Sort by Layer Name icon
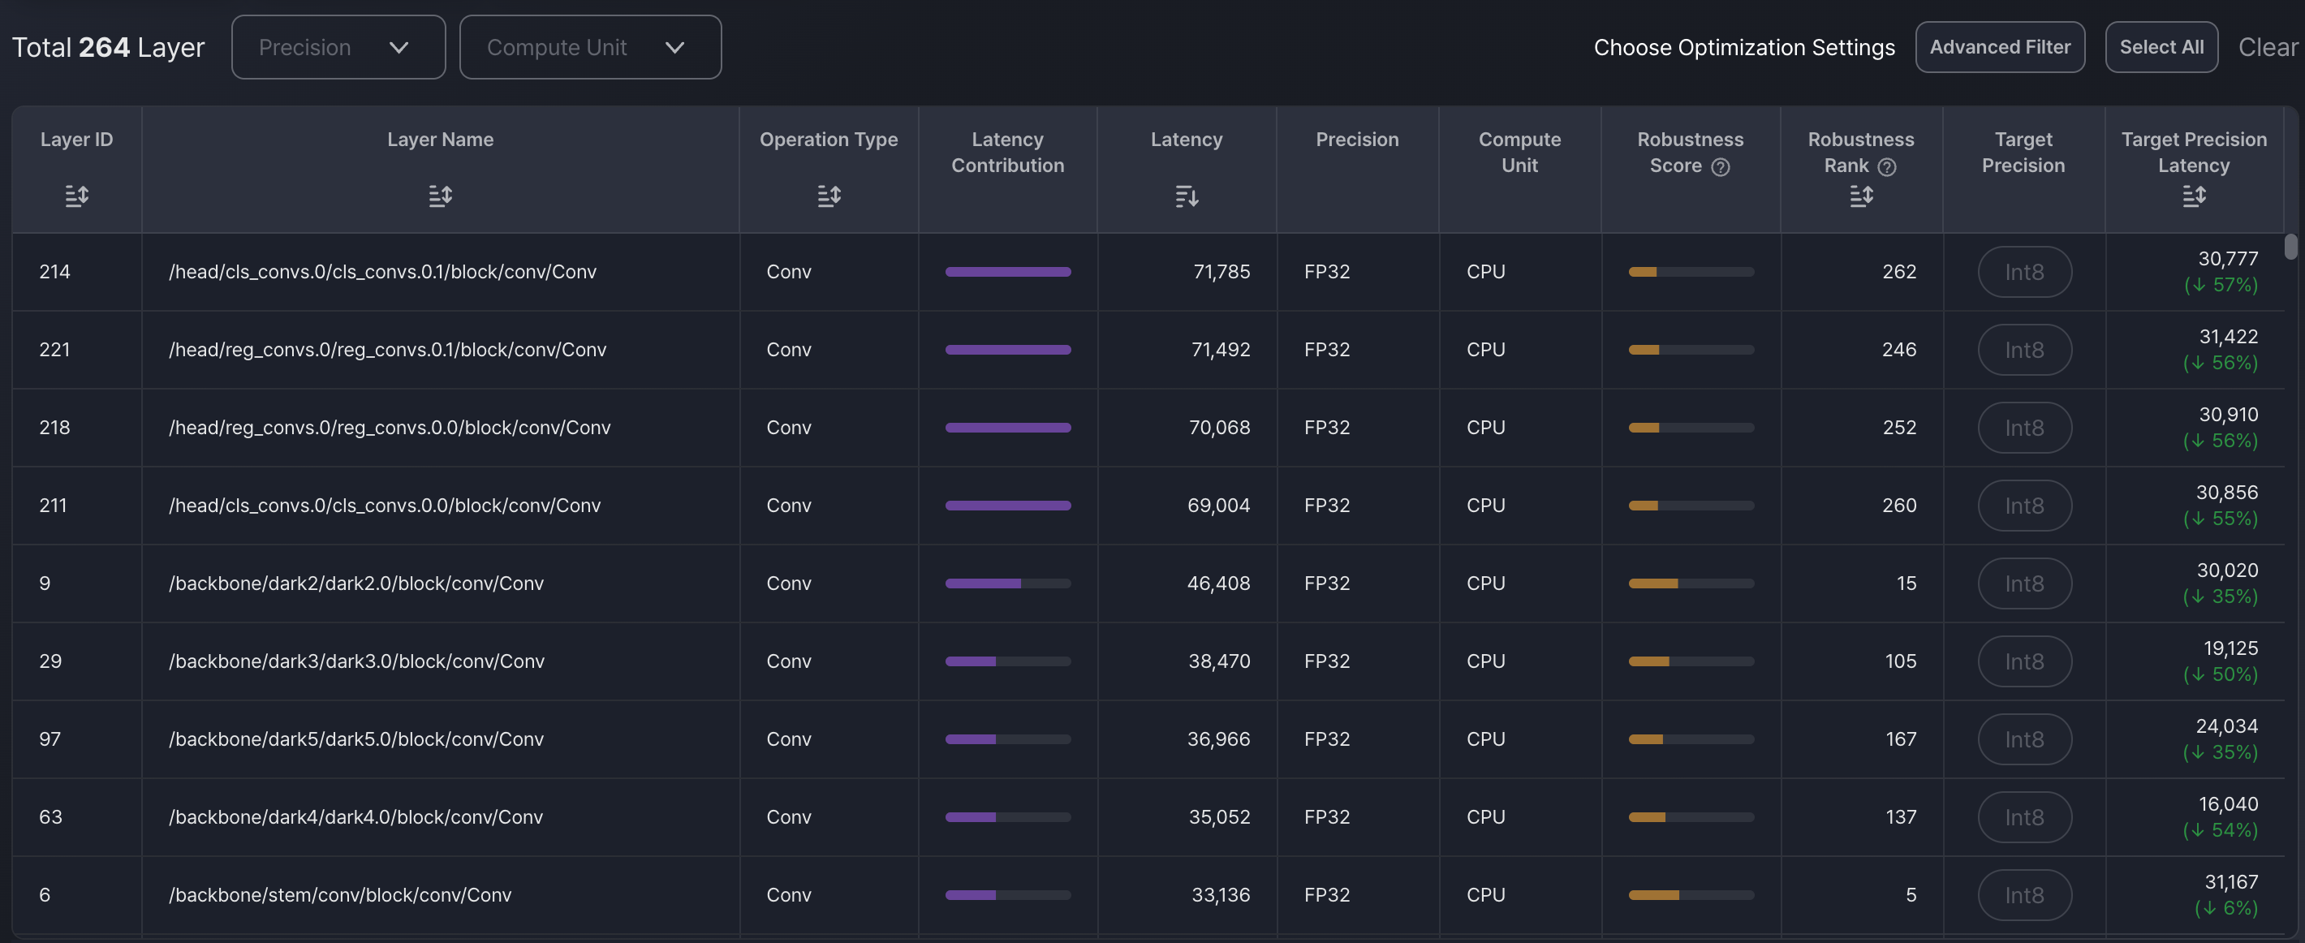Image resolution: width=2305 pixels, height=943 pixels. [439, 196]
